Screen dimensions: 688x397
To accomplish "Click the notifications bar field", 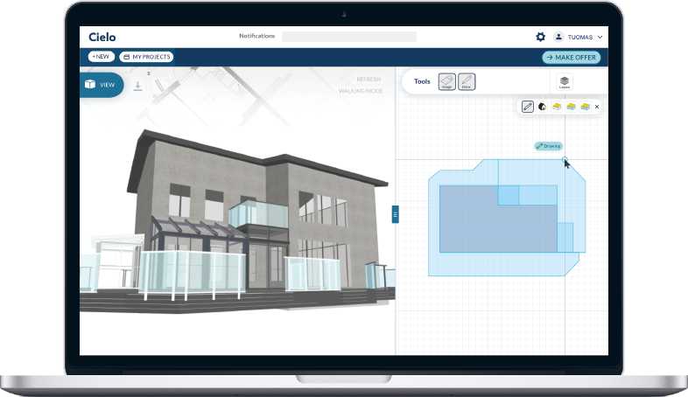I will (x=349, y=37).
